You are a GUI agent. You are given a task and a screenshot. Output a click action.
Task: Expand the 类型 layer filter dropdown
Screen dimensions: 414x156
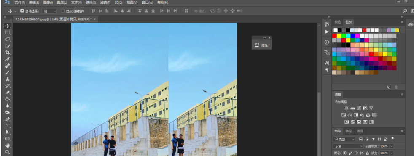point(344,139)
